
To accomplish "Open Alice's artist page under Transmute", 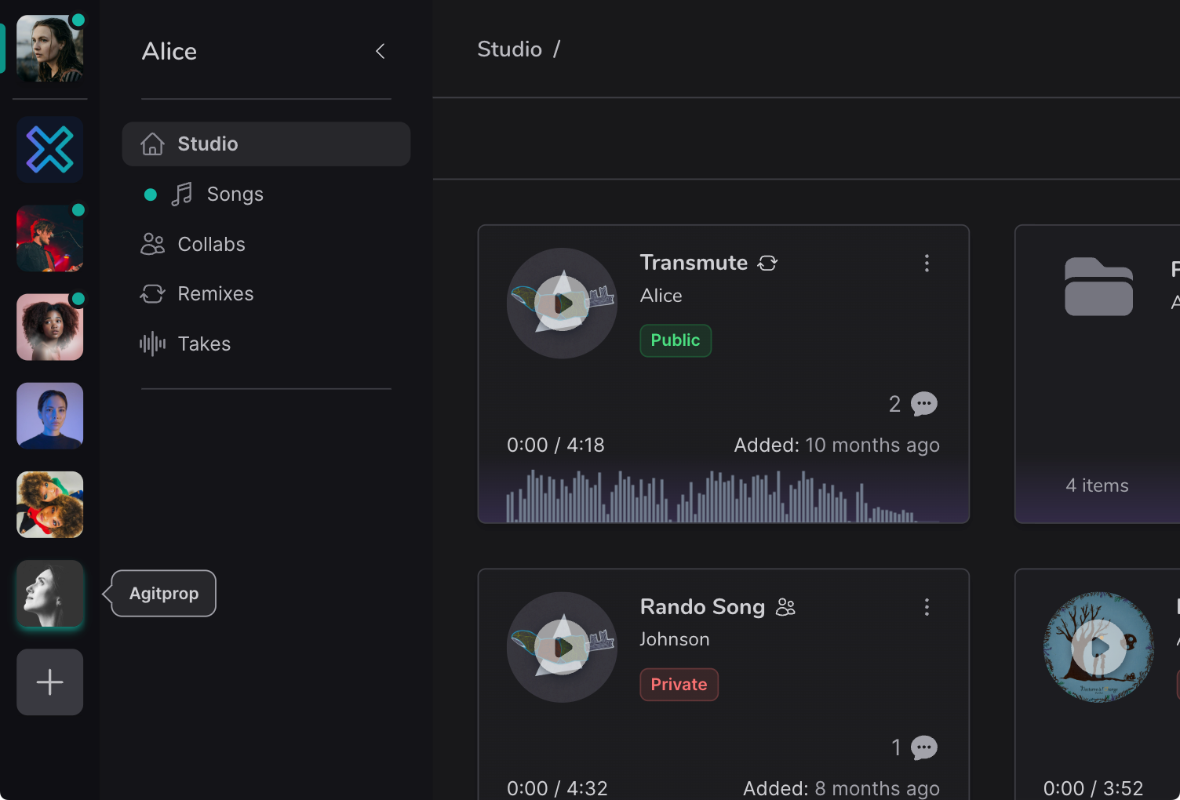I will 661,296.
